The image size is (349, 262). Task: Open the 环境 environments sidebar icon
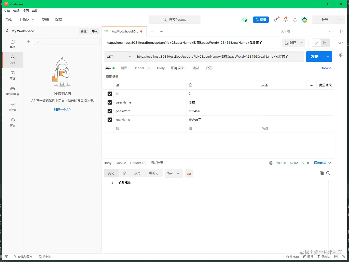(x=13, y=75)
